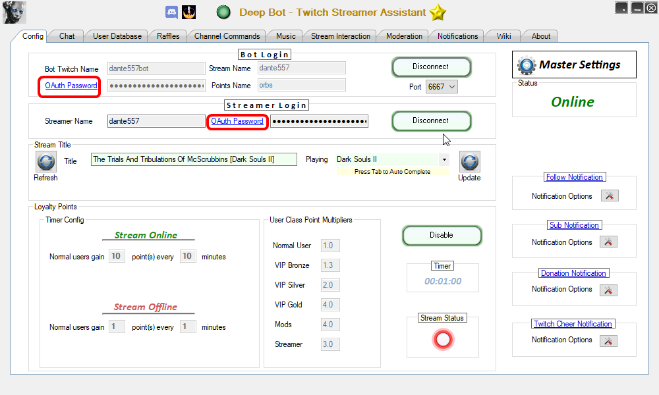Click the rocket icon beside the Discord icon
This screenshot has width=659, height=395.
click(x=188, y=12)
